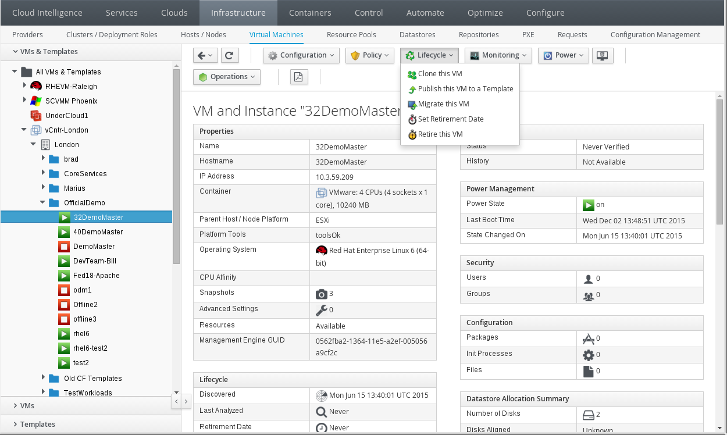Click the Number of Disks drive icon
Screen dimensions: 727x435
(x=588, y=415)
